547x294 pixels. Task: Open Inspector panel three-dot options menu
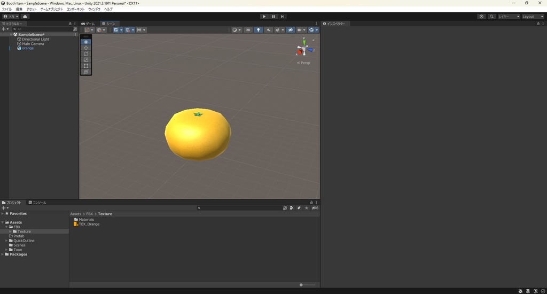point(543,24)
